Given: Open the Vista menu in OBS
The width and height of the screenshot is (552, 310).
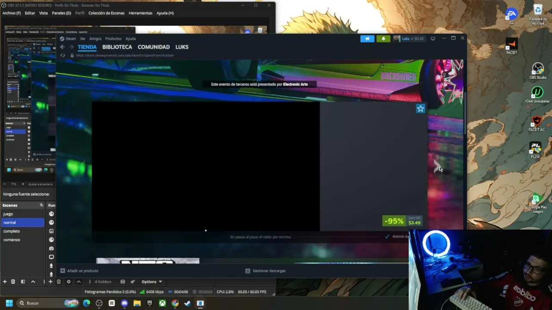Looking at the screenshot, I should (44, 13).
